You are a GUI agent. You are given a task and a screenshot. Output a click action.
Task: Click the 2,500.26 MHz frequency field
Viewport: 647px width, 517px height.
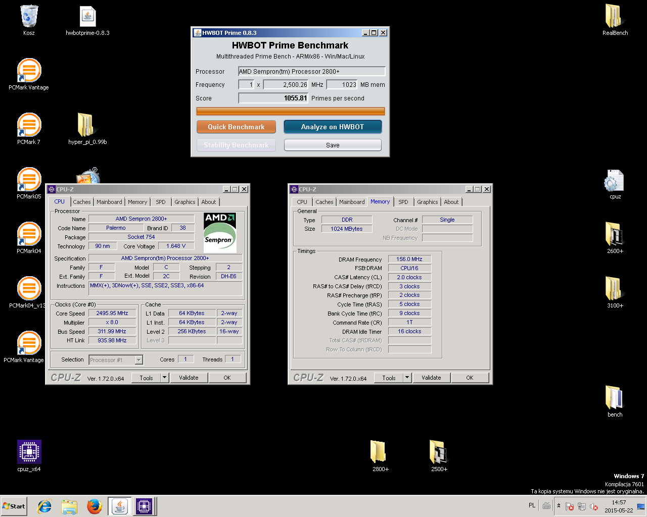286,84
